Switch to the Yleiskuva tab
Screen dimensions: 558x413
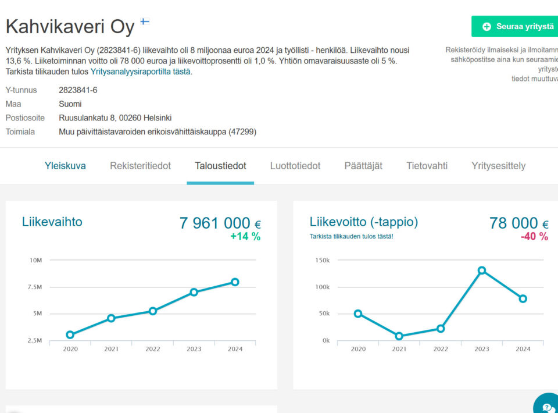point(65,166)
